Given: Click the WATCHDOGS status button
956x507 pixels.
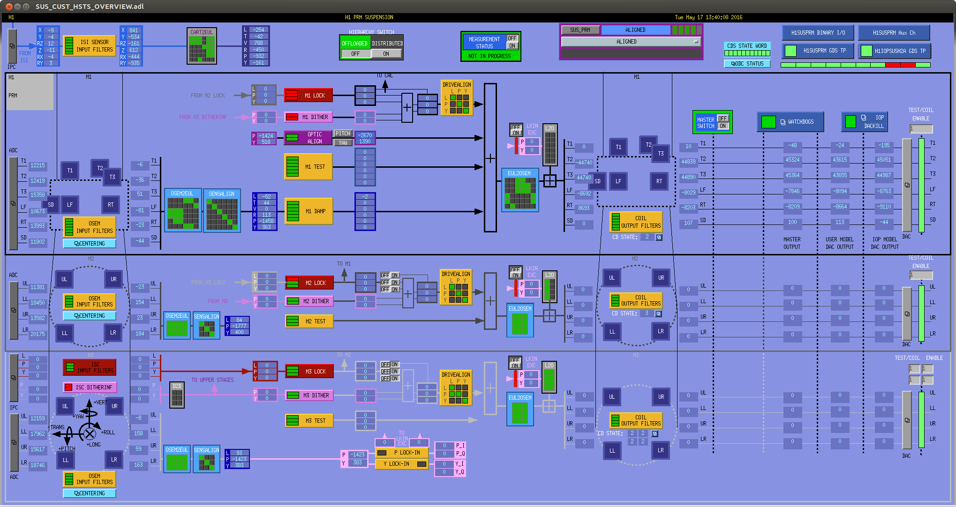Looking at the screenshot, I should pyautogui.click(x=790, y=122).
